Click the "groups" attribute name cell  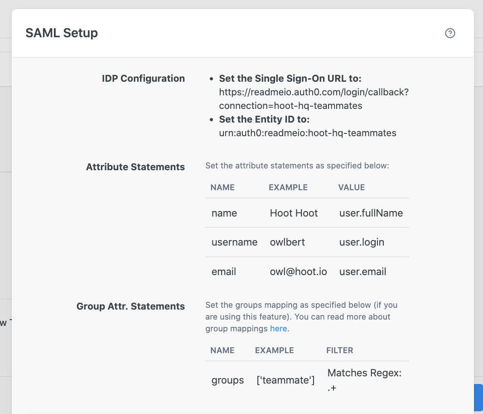(227, 380)
